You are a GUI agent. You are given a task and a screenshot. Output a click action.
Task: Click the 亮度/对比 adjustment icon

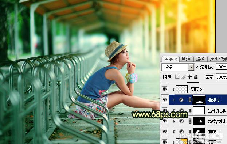[181, 121]
